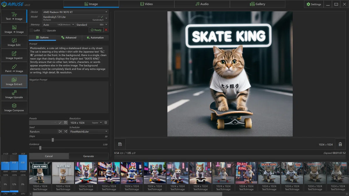Click the Generate button
Viewport: 349px width, 196px height.
click(88, 156)
